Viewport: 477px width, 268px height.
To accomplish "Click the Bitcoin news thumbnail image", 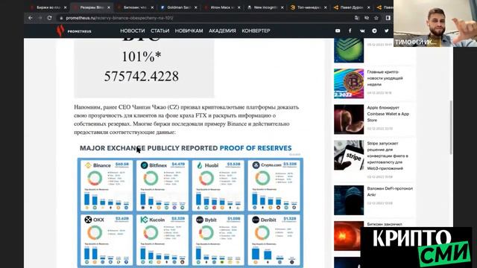I will click(349, 83).
